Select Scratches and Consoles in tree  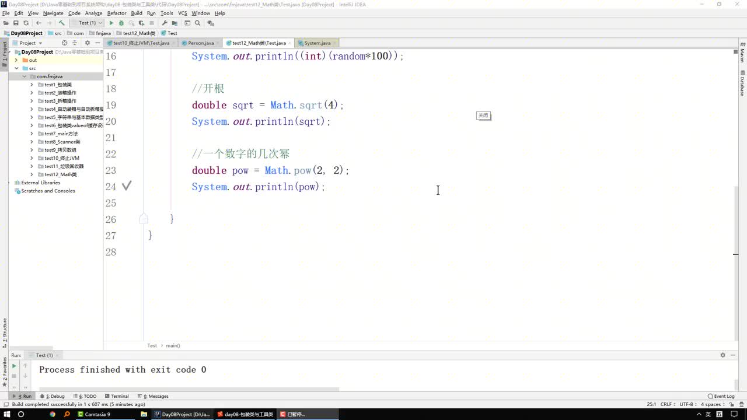coord(48,191)
